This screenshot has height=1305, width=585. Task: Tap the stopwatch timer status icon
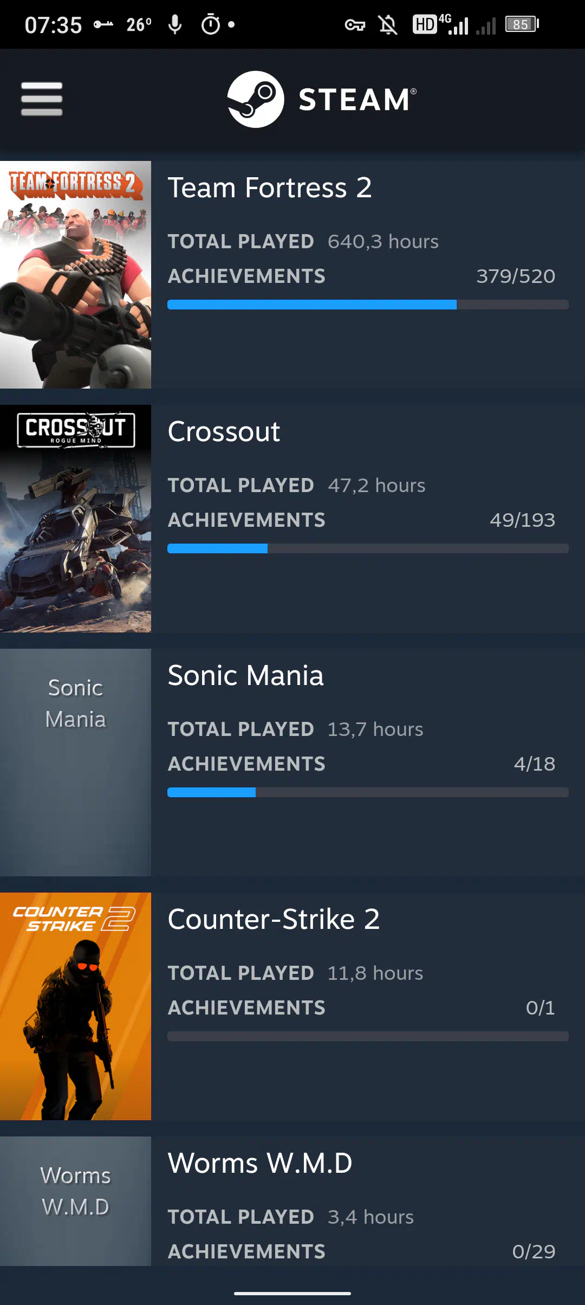[x=211, y=24]
